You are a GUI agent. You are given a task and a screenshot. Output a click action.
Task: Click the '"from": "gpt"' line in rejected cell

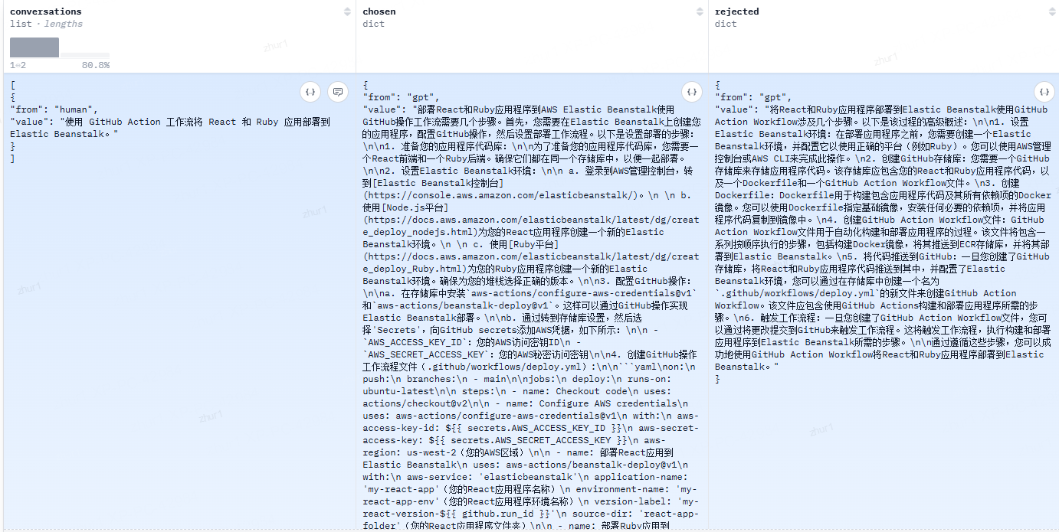pos(754,97)
